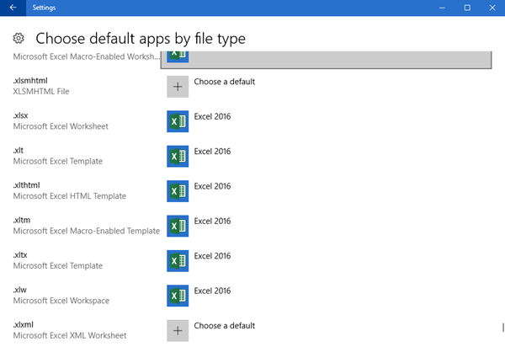Choose a default for Excel XML Worksheet
The width and height of the screenshot is (505, 347).
click(224, 325)
